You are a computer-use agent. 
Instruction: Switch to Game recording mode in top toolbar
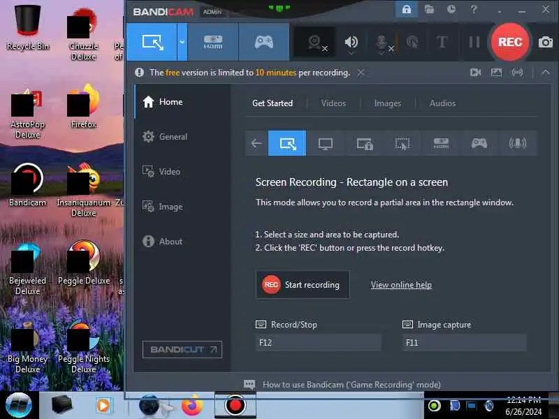[x=264, y=42]
